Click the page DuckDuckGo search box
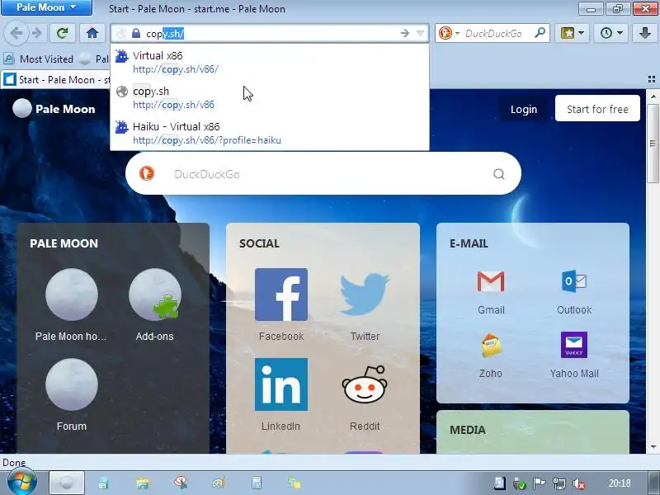660x495 pixels. point(323,173)
